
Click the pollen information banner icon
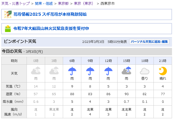[8, 14]
